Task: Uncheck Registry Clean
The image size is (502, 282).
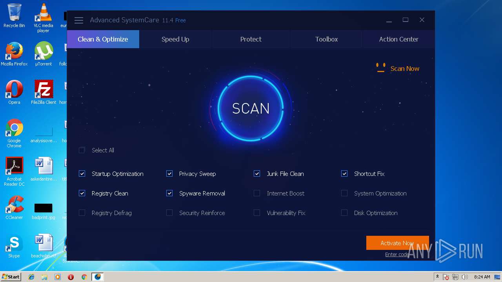Action: pos(82,193)
